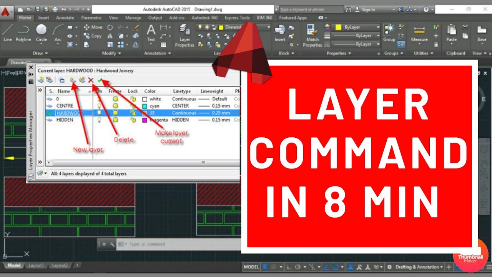Toggle Lock padlock for CENTRE layer
The image size is (492, 277).
tap(133, 106)
